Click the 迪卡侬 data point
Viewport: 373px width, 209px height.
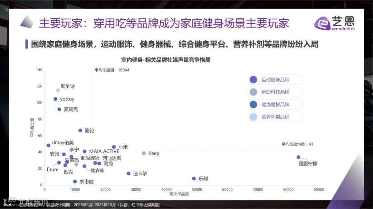128,174
